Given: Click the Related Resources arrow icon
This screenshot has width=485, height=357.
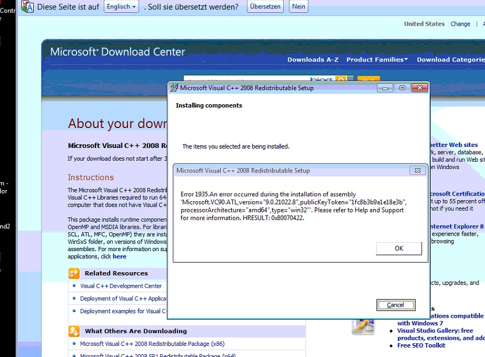Looking at the screenshot, I should (74, 273).
